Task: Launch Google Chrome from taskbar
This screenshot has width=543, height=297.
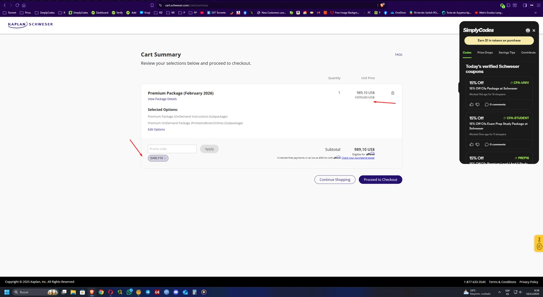Action: coord(101,292)
